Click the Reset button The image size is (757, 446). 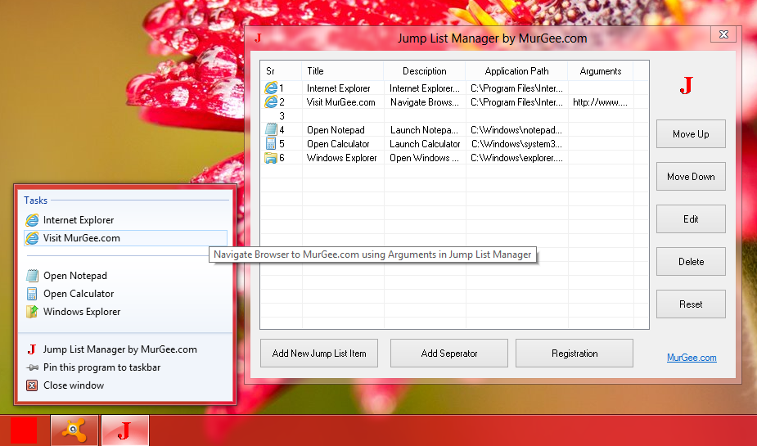tap(691, 304)
